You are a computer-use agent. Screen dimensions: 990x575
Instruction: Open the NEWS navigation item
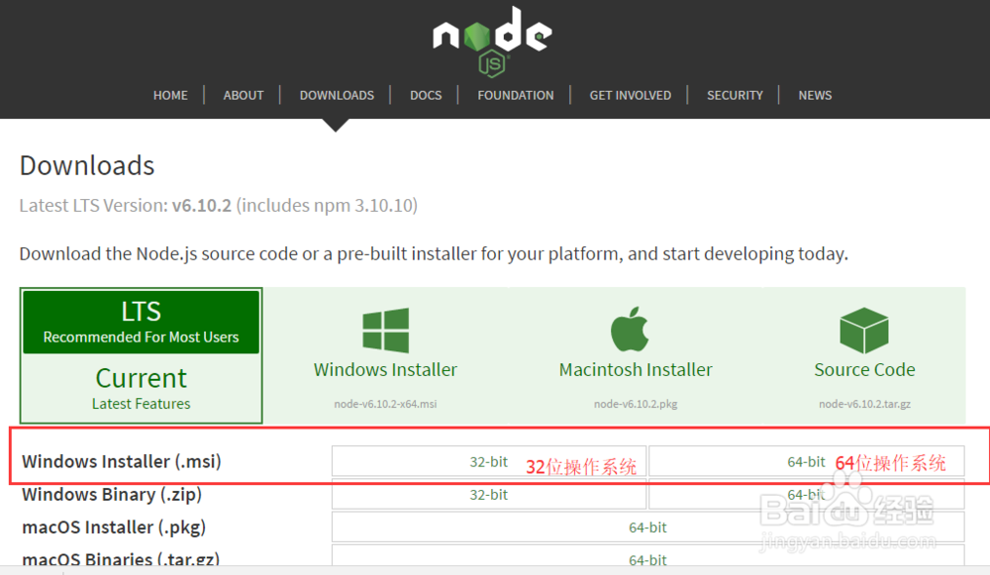click(x=815, y=95)
